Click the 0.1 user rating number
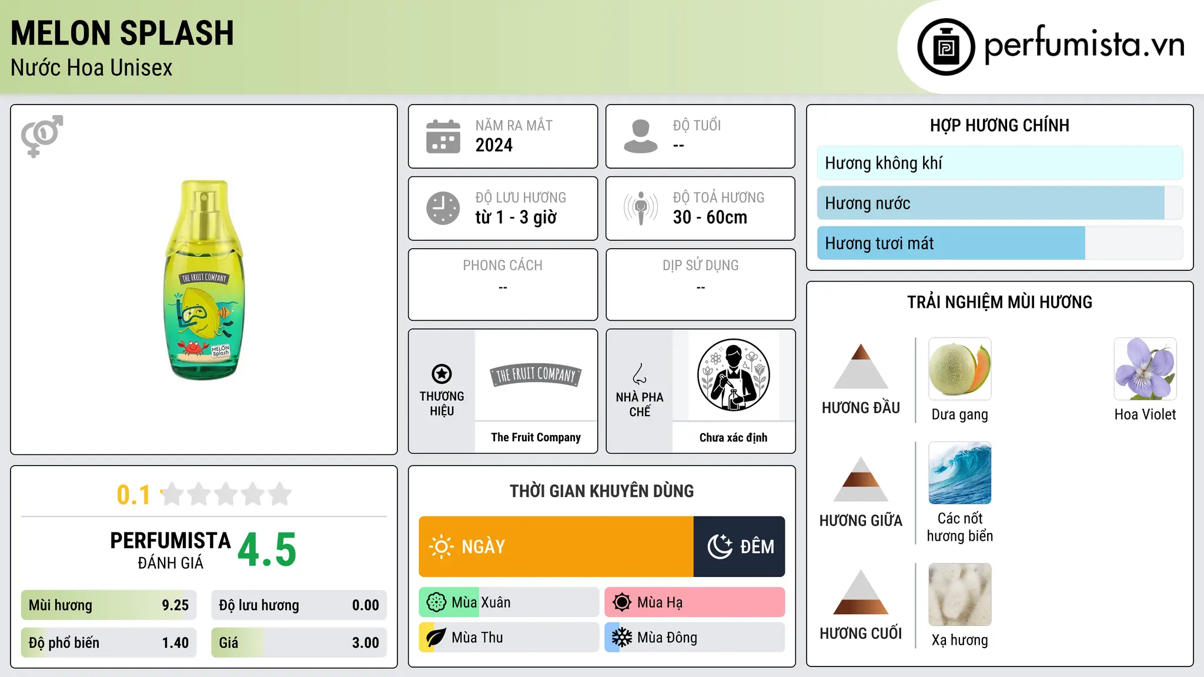Image resolution: width=1204 pixels, height=677 pixels. coord(133,495)
